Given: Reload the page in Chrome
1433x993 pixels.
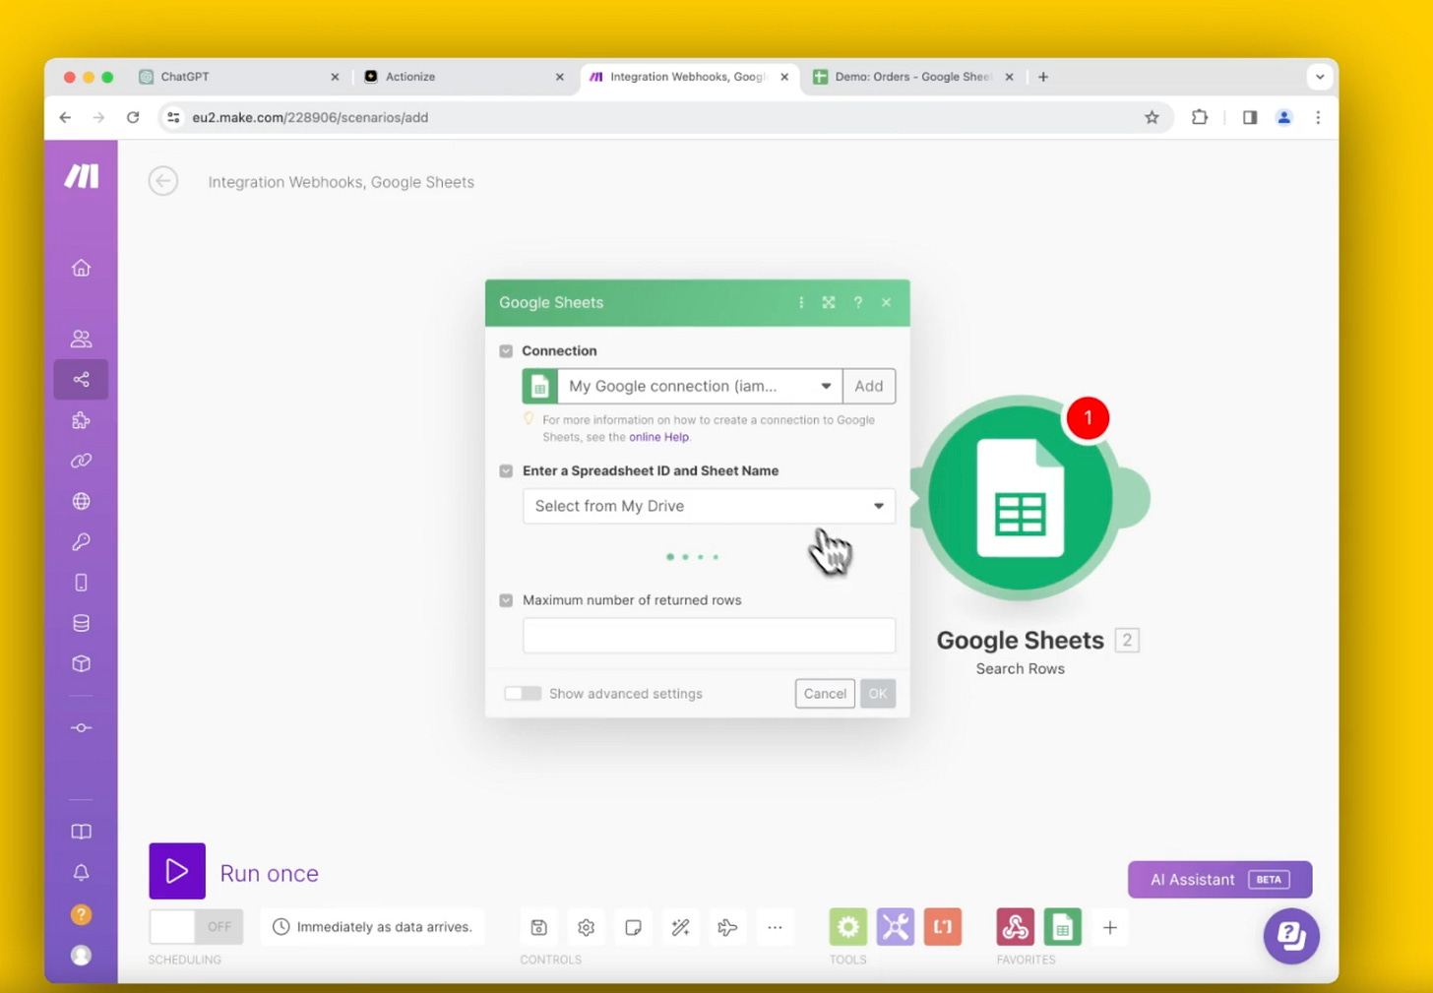Looking at the screenshot, I should (x=133, y=117).
